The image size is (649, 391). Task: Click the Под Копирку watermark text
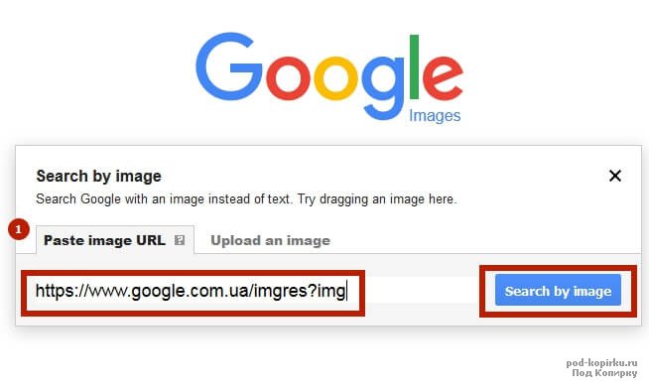604,373
